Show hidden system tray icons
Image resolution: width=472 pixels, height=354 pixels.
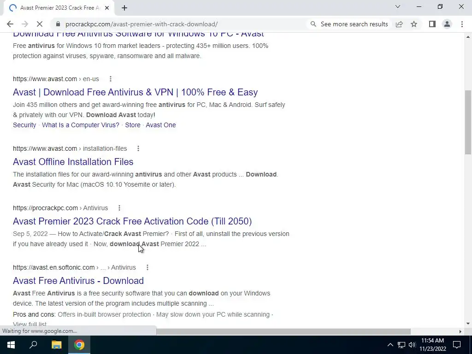390,345
